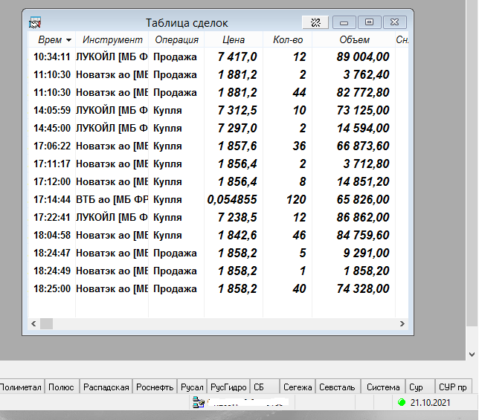Image resolution: width=482 pixels, height=420 pixels.
Task: Select the 17:22:41 time cell
Action: (x=52, y=217)
